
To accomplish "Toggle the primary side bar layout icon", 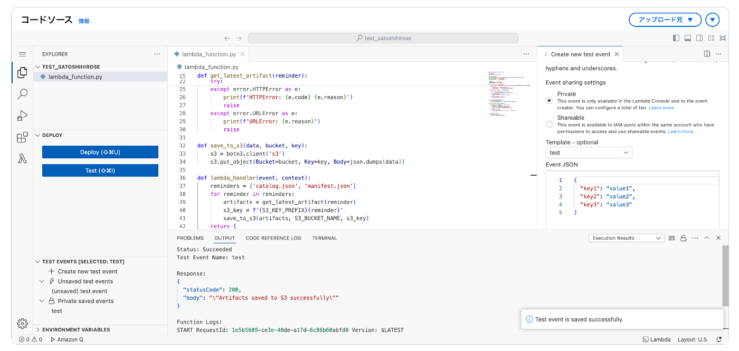I will (676, 38).
